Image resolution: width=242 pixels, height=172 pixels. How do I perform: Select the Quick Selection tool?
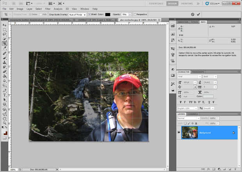[x=4, y=39]
